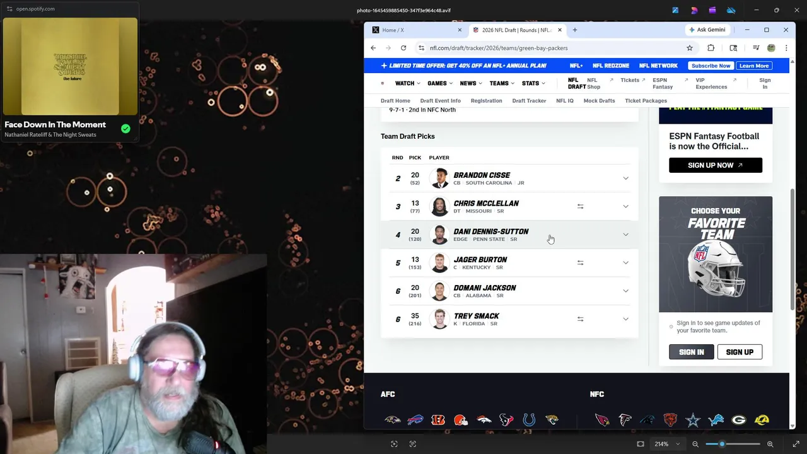Click the trade icon on Chris McClellan row
Viewport: 807px width, 454px height.
click(x=580, y=206)
